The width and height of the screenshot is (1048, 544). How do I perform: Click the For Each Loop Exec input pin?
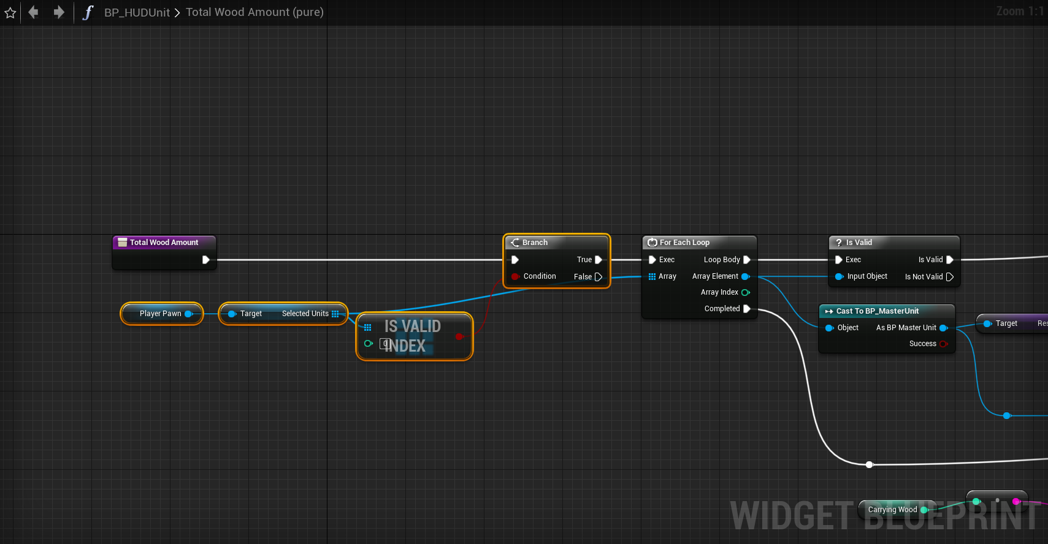tap(652, 260)
